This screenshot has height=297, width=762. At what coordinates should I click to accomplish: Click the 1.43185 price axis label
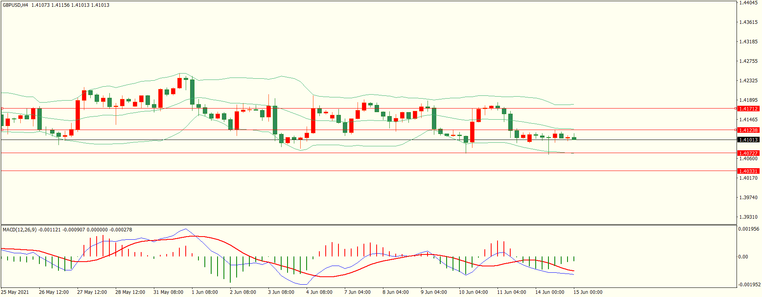click(x=748, y=42)
